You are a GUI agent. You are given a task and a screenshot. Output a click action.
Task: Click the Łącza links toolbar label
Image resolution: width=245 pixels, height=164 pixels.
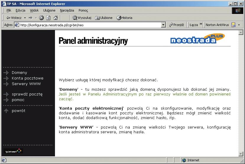tap(194, 25)
